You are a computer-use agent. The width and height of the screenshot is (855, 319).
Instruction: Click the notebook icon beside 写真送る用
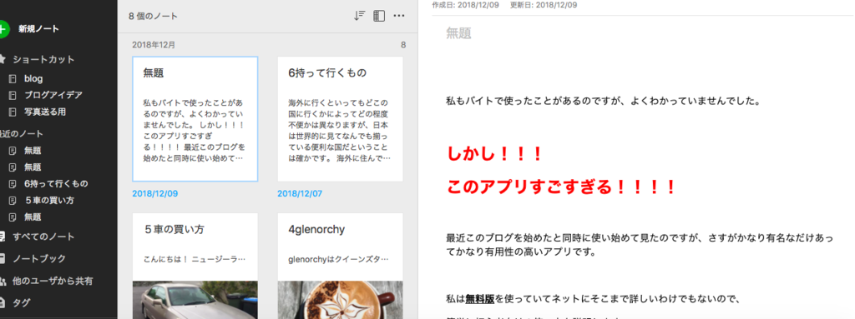[x=13, y=112]
